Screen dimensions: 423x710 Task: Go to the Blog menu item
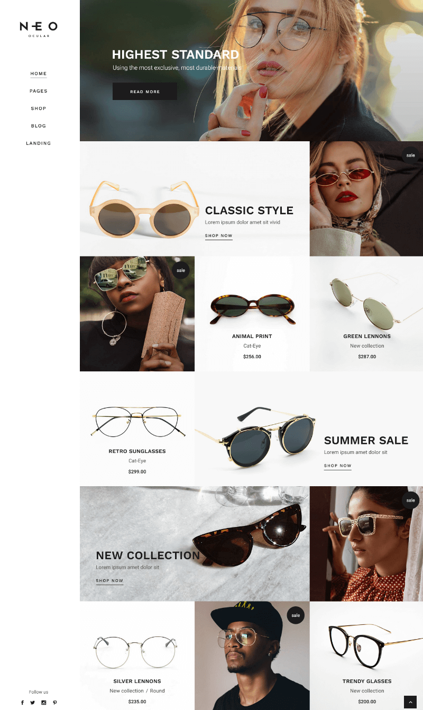click(x=39, y=126)
